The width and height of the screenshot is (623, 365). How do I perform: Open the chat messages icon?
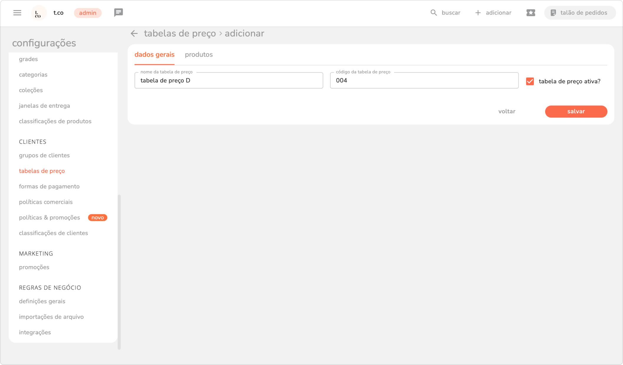point(118,13)
